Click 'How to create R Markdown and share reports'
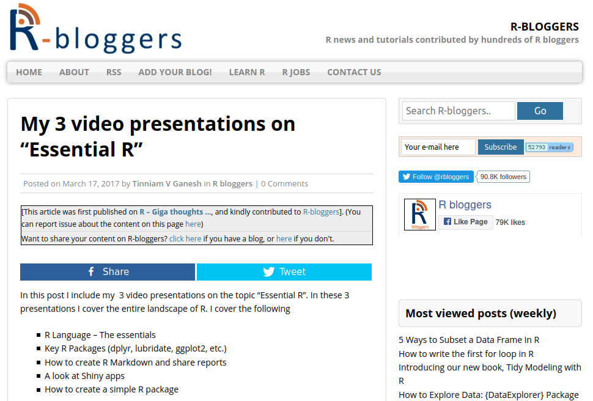 (x=135, y=362)
